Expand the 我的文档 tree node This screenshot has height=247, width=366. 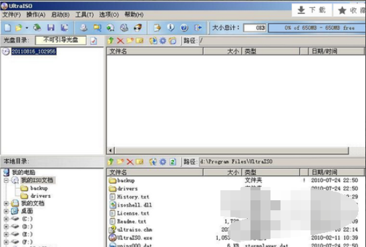pos(6,204)
